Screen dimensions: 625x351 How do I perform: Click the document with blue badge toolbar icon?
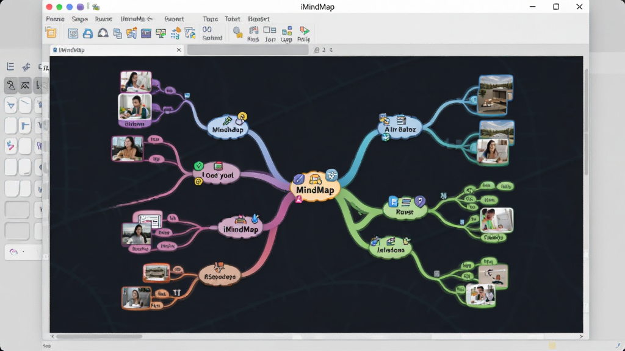click(190, 33)
